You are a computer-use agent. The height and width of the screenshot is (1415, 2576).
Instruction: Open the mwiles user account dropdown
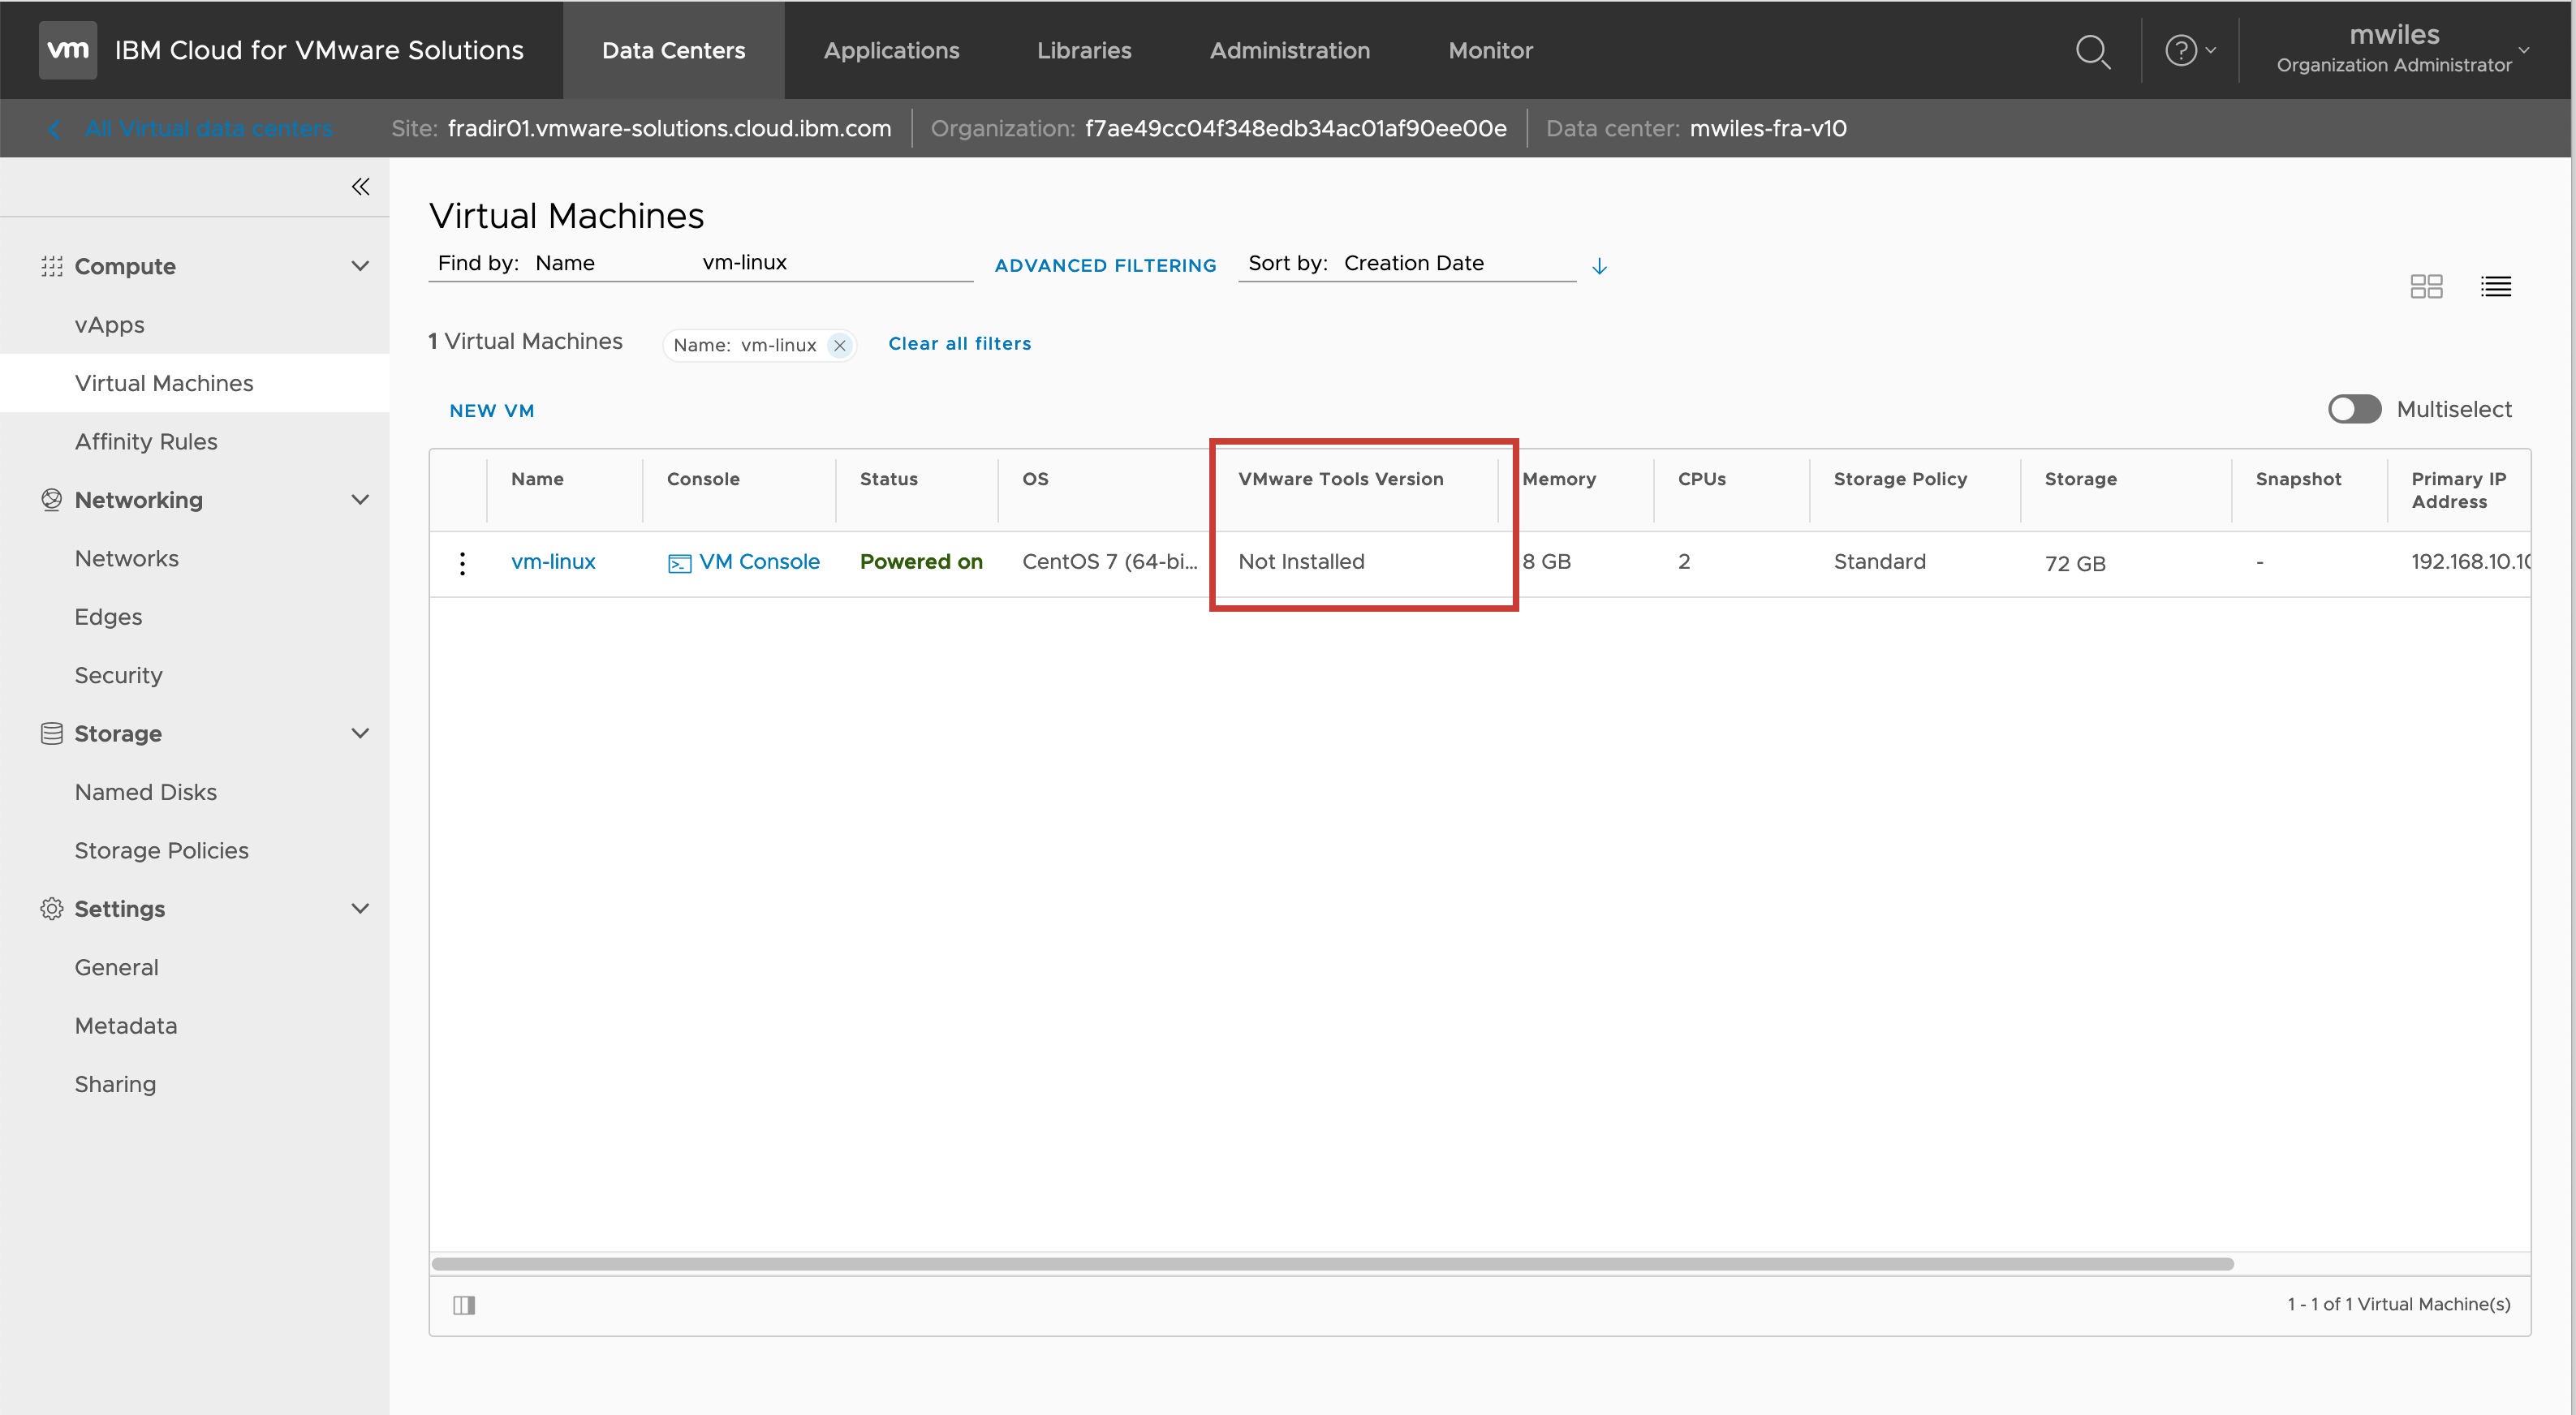(2404, 49)
